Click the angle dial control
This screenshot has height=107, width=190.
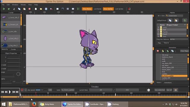point(18,74)
